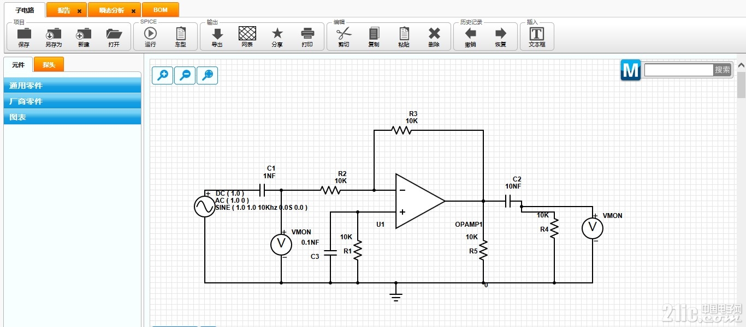Select capacitor C3 symbol
746x327 pixels.
pyautogui.click(x=330, y=253)
